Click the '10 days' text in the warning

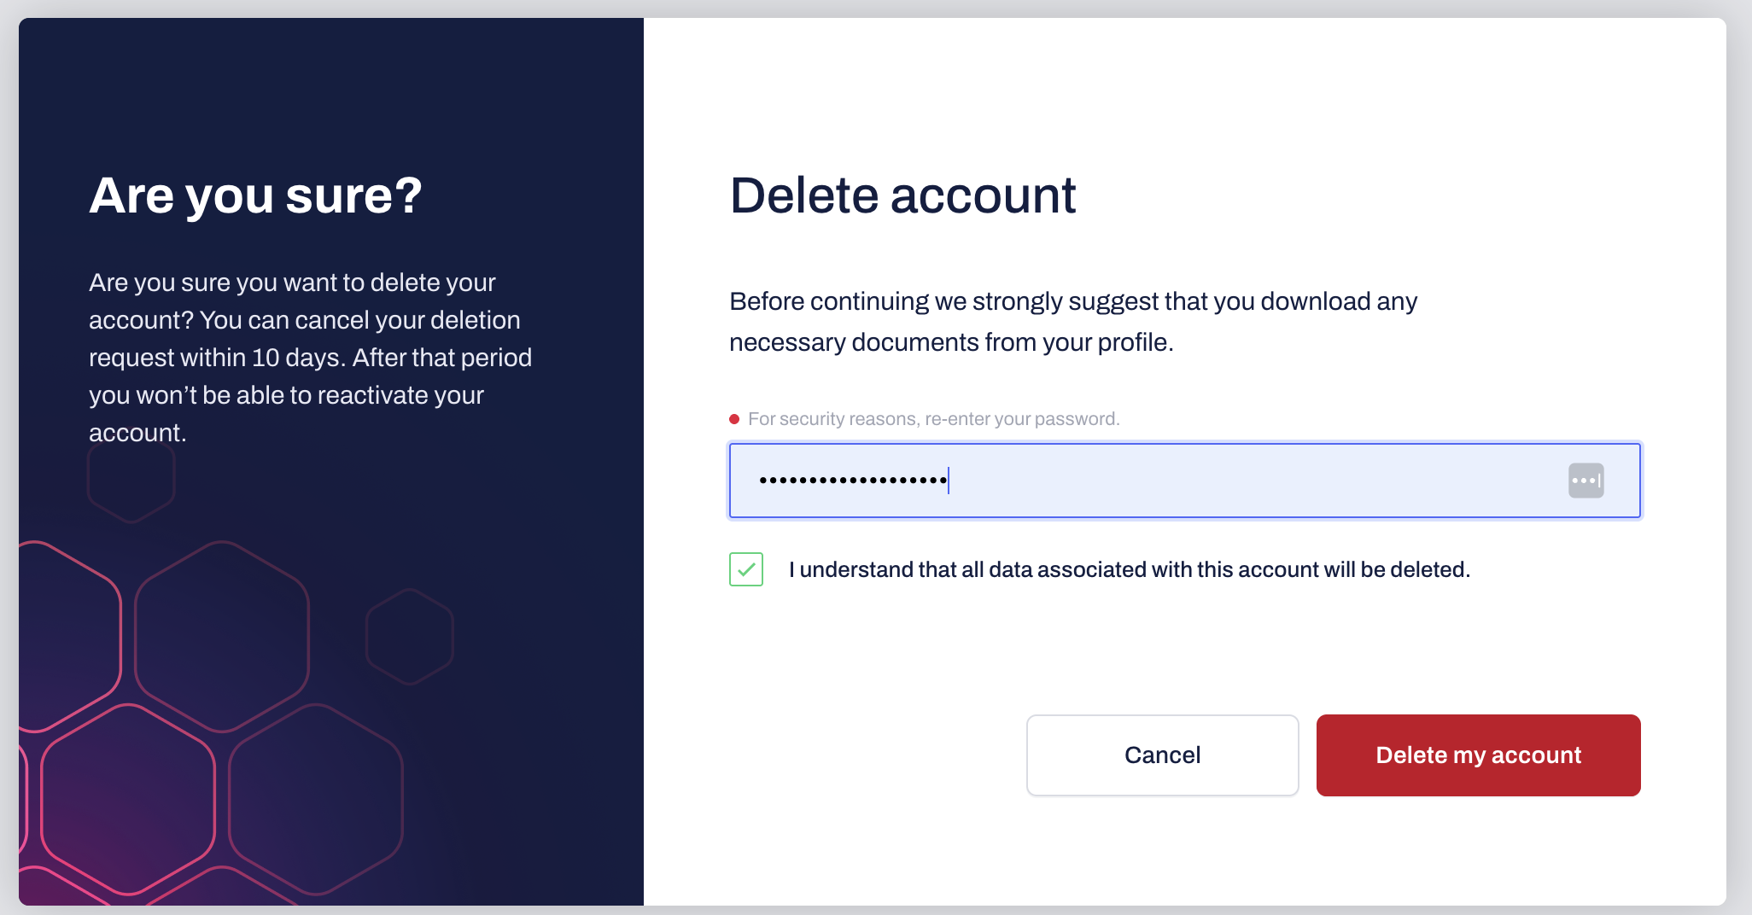(297, 358)
